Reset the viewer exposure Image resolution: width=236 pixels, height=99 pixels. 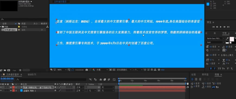(x=159, y=70)
